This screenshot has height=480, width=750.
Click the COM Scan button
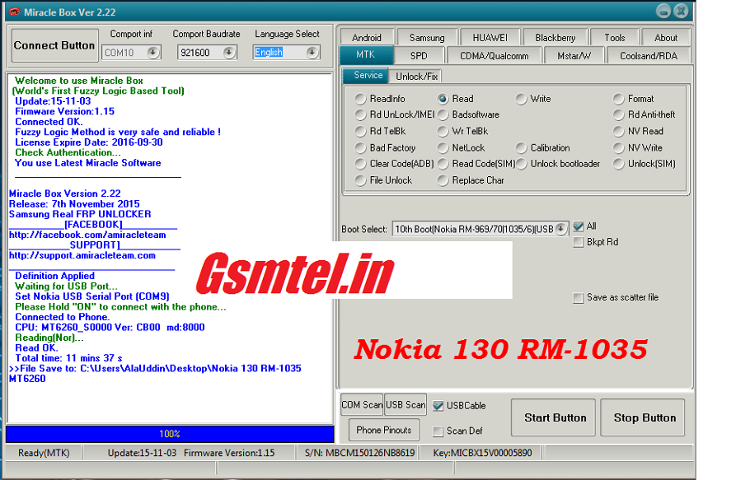[x=362, y=405]
